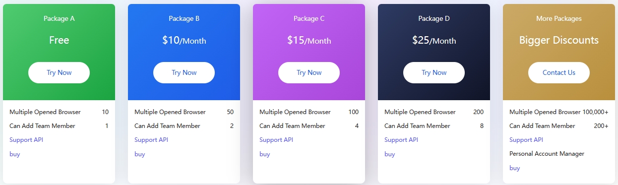Click Try Now under $10/Month package
The width and height of the screenshot is (618, 185).
[x=184, y=72]
